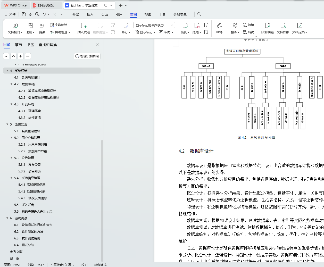Open the 显示标记的最终状态 dropdown
This screenshot has width=324, height=267.
[154, 25]
